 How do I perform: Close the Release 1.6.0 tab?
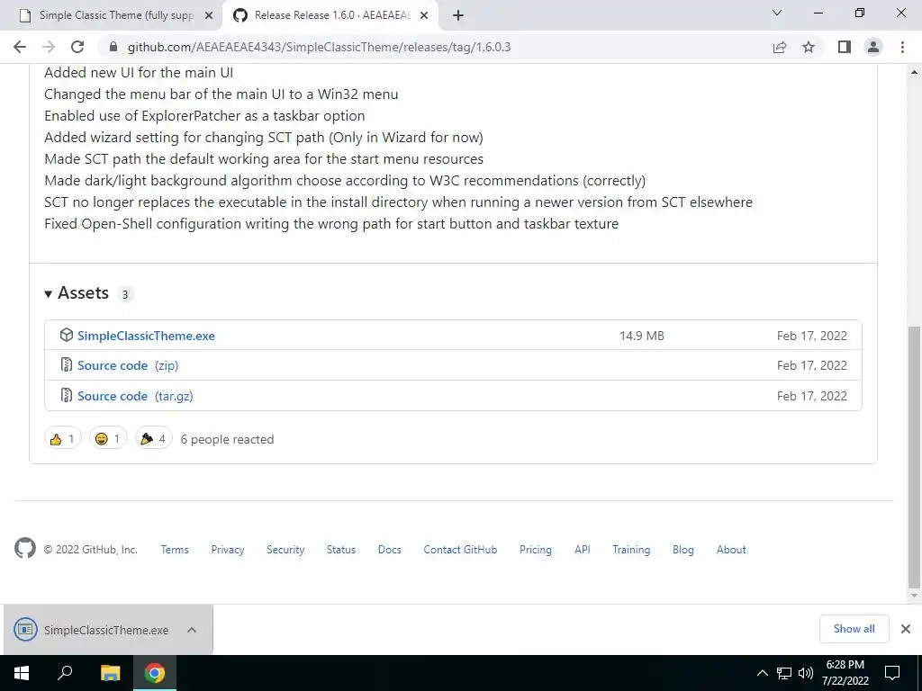(x=424, y=15)
